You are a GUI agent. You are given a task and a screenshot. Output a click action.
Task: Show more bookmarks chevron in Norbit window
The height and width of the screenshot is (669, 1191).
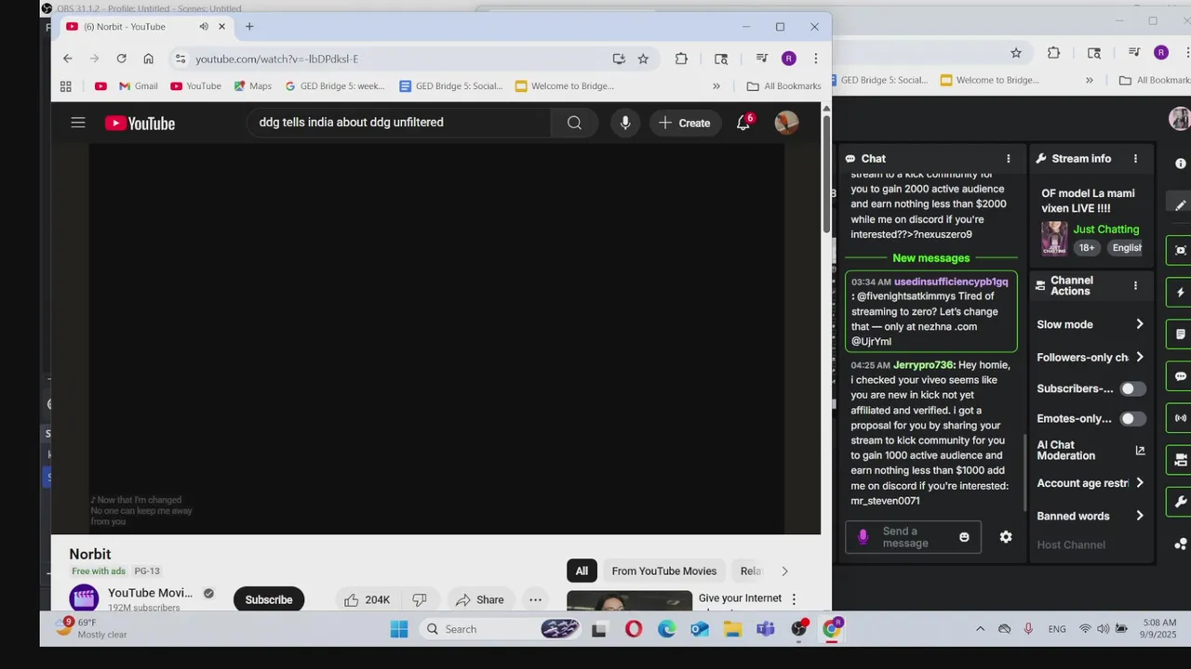click(x=716, y=86)
